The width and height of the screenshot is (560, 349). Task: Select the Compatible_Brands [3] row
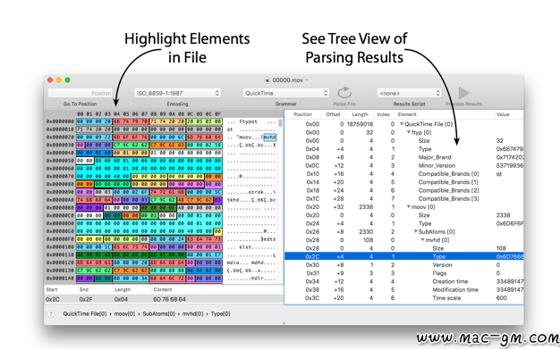coord(404,198)
